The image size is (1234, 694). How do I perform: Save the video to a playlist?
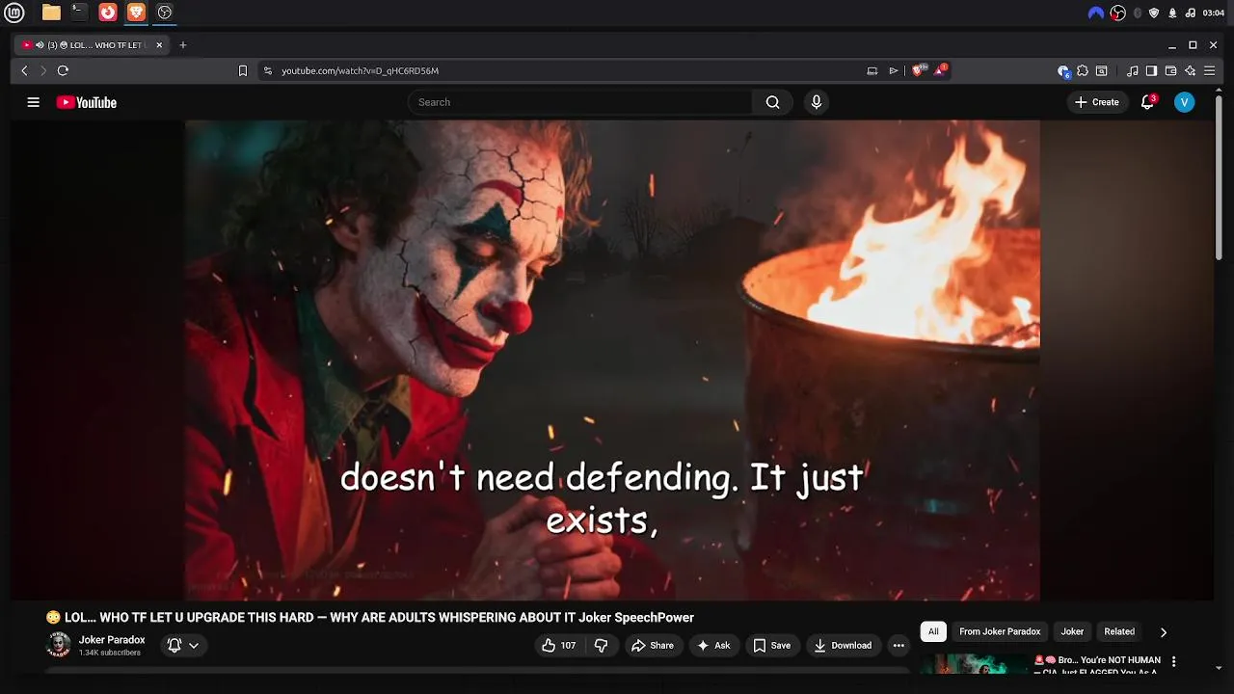772,646
